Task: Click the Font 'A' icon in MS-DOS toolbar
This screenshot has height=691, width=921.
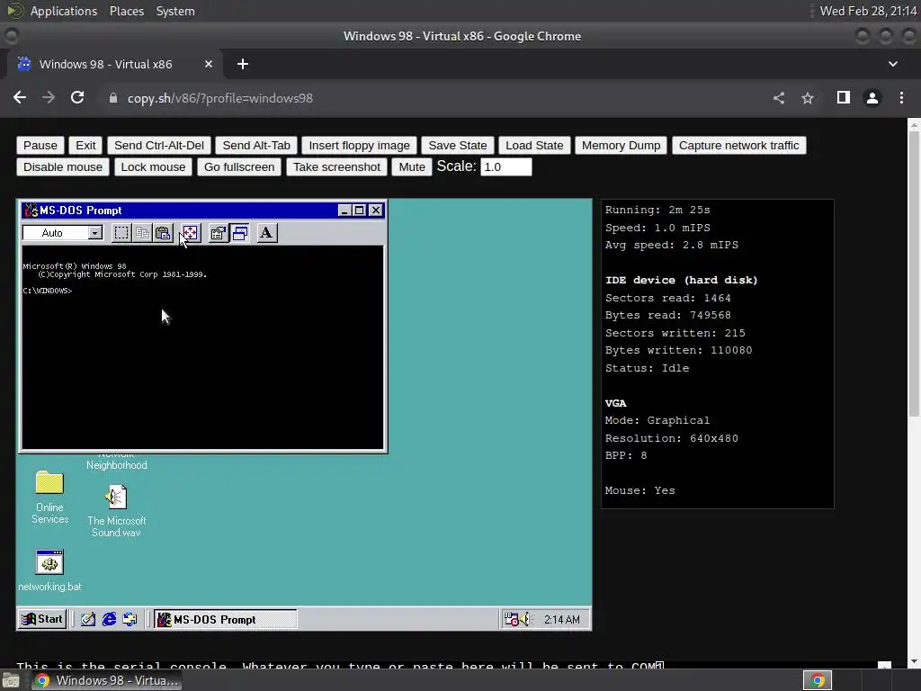Action: coord(266,233)
